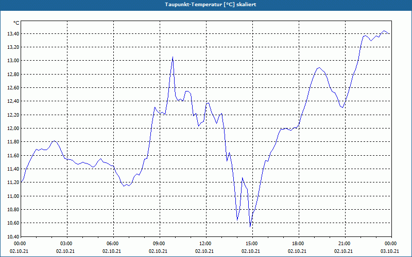Click the '11,20' y-axis label
Screen dimensions: 412x257
13,182
